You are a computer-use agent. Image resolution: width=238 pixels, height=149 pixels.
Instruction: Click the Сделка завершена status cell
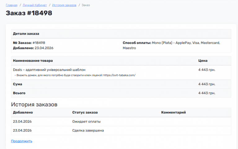click(88, 130)
